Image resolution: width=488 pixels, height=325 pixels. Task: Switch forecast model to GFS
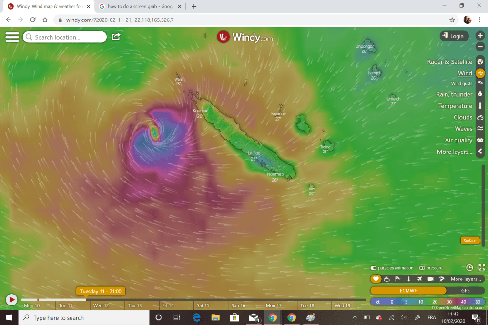(465, 290)
